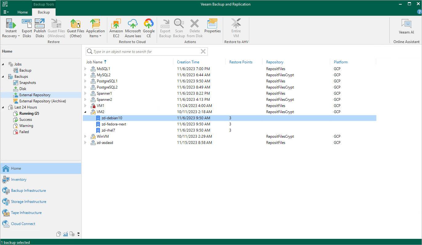Click the Disk backups tree icon
The image size is (422, 245).
16,89
